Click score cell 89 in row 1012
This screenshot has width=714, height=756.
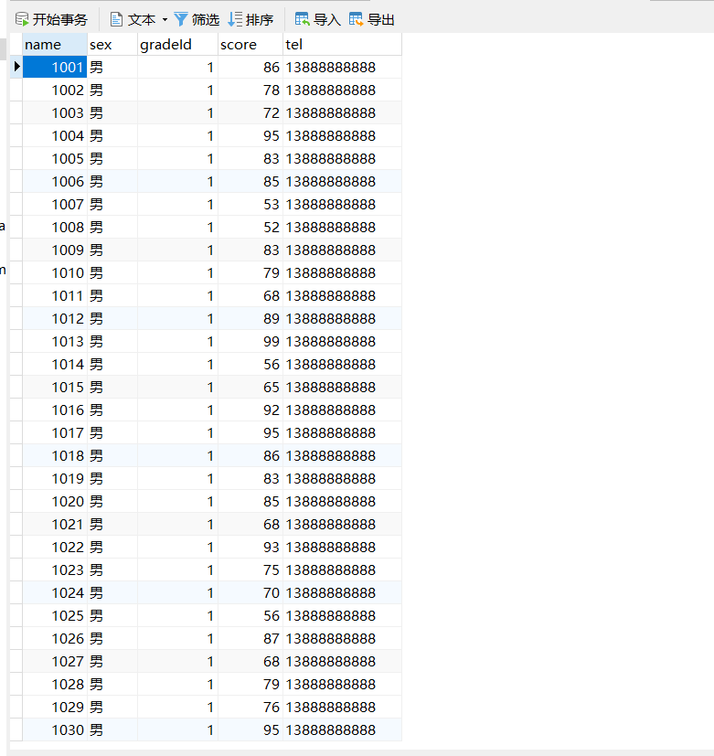pos(250,319)
